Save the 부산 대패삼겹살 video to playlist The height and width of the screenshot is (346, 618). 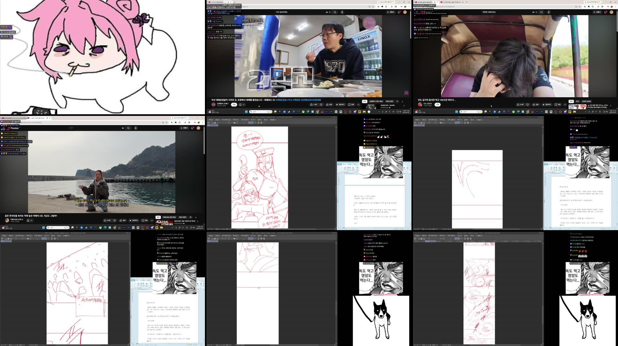coord(351,105)
